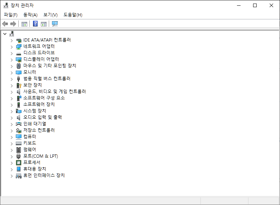
Task: Click the root computer node icon
Action: pos(12,34)
